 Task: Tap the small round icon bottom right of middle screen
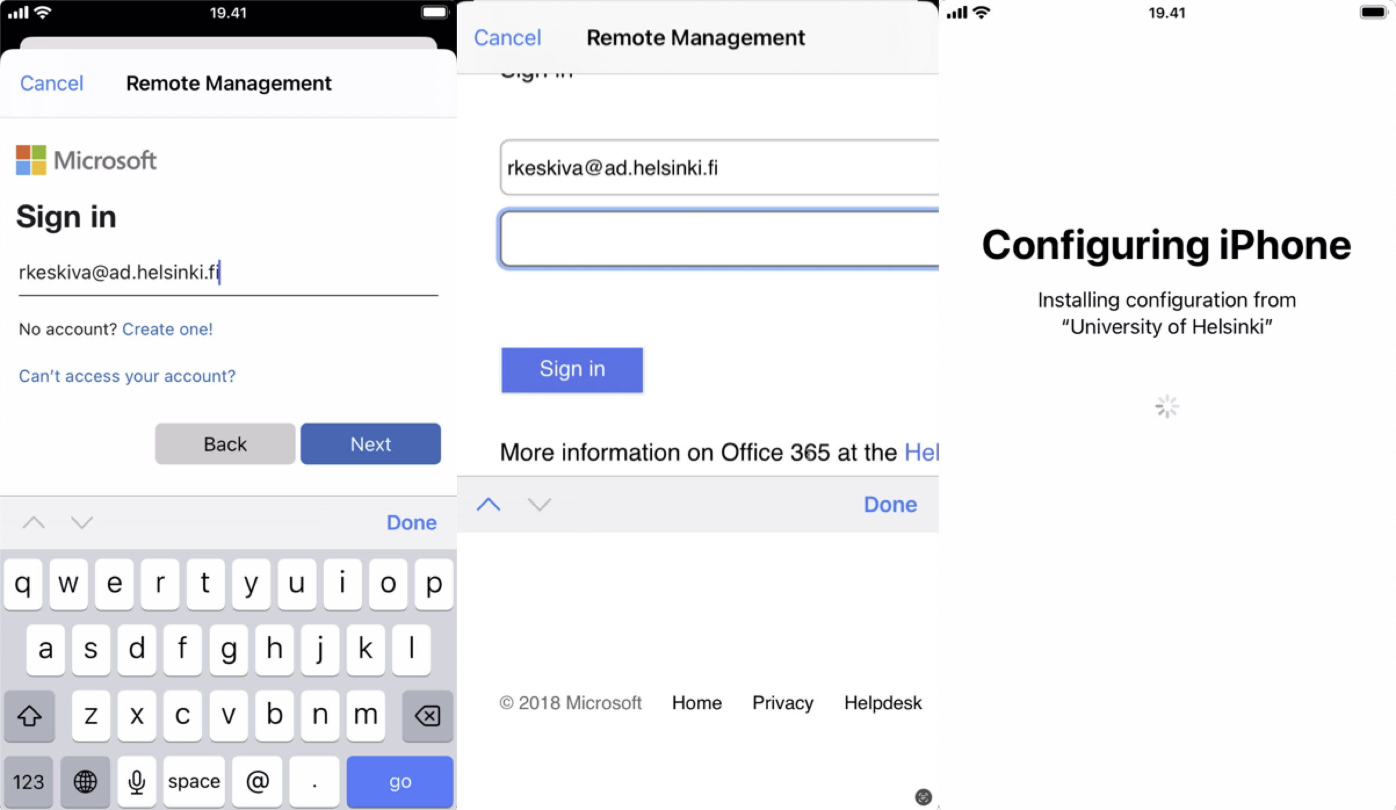click(x=923, y=797)
